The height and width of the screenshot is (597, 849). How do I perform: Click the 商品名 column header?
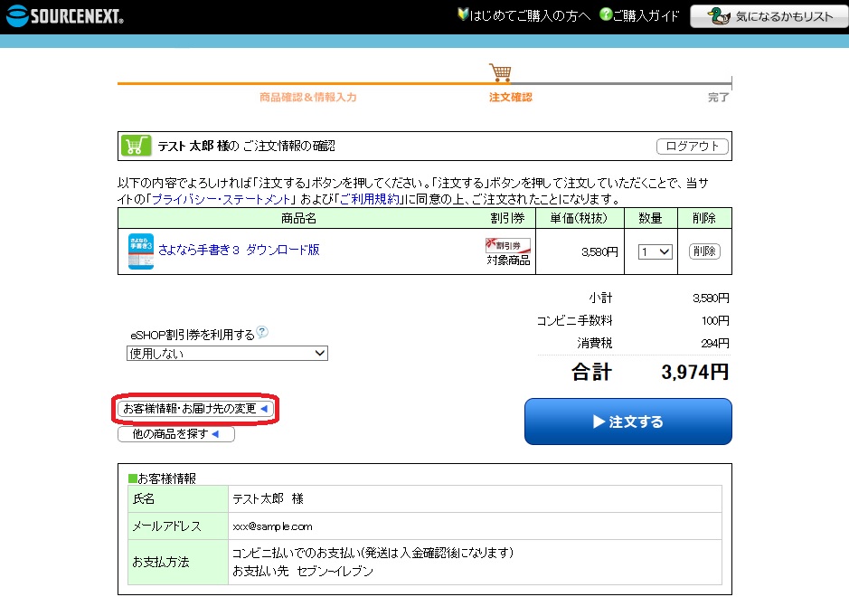[298, 218]
